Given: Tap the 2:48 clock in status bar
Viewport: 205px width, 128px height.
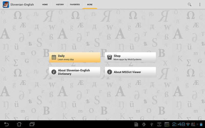Looking at the screenshot, I should pyautogui.click(x=179, y=124).
